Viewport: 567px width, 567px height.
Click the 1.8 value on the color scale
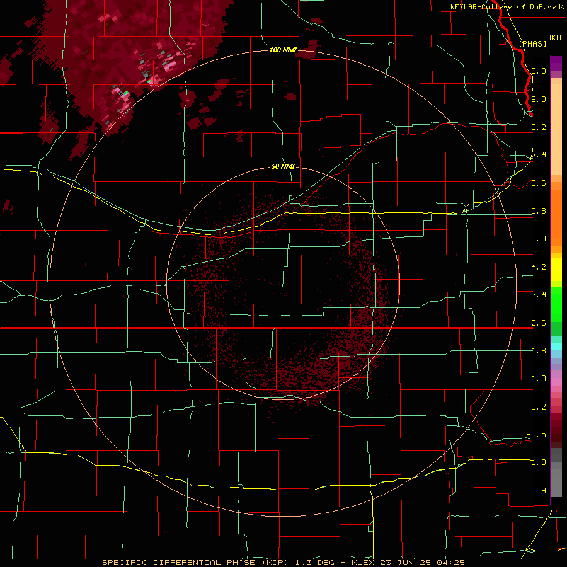(539, 351)
